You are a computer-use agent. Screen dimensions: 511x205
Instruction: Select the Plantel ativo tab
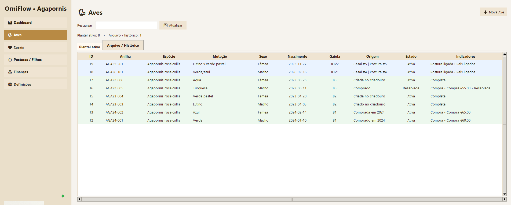click(90, 47)
